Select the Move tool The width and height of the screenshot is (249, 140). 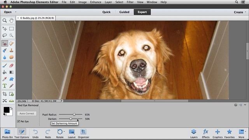pyautogui.click(x=5, y=29)
